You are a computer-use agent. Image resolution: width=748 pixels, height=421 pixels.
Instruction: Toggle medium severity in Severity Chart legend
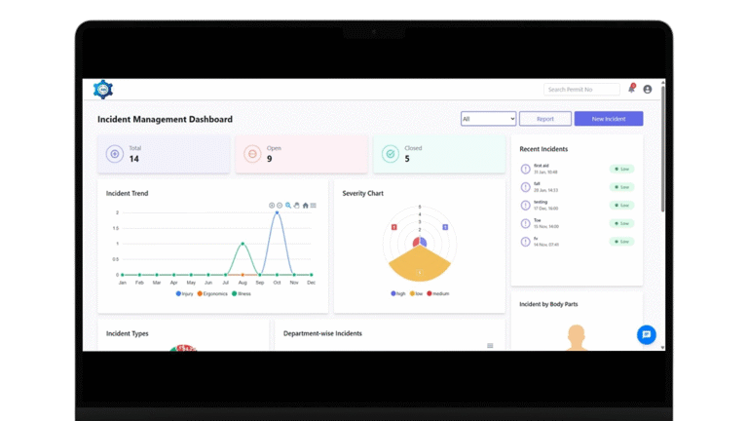click(437, 293)
